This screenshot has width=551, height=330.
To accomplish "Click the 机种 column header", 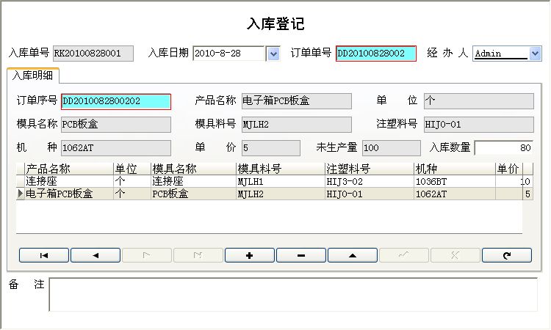I will (455, 169).
